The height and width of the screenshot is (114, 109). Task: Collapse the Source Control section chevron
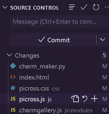pos(5,7)
